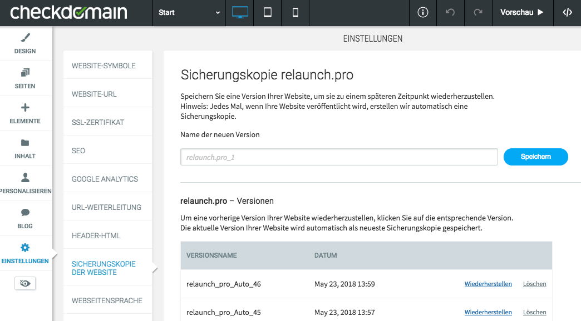Switch to mobile phone view
The width and height of the screenshot is (581, 321).
click(x=296, y=13)
